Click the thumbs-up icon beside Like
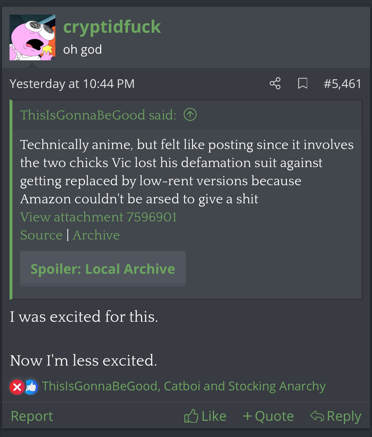The width and height of the screenshot is (372, 437). coord(191,416)
